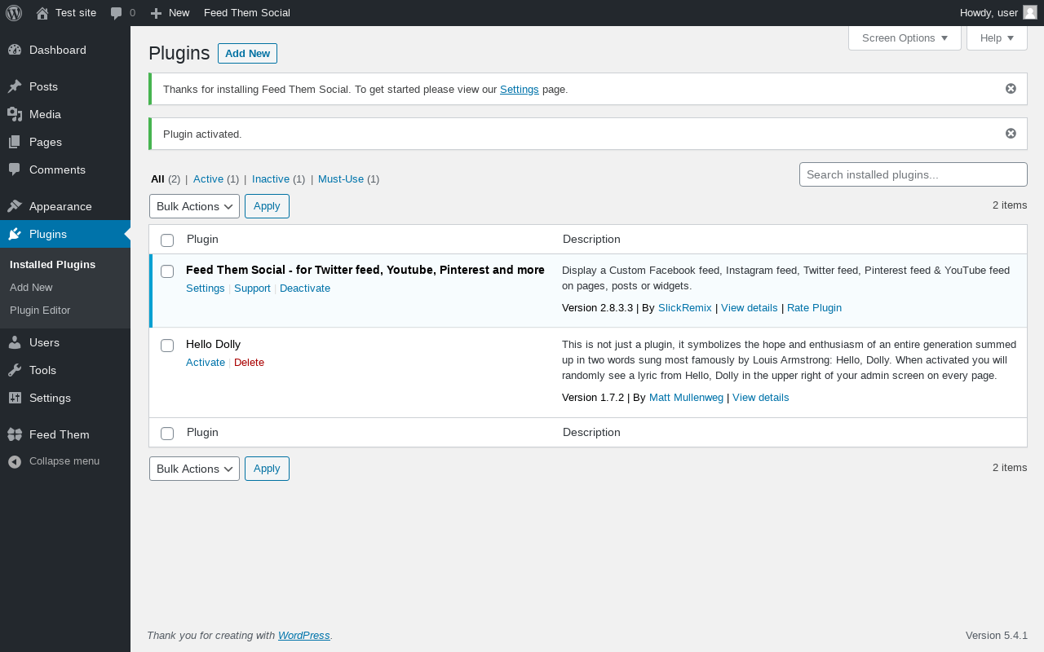This screenshot has width=1044, height=652.
Task: Open Matt Mullenweg author link
Action: coord(686,398)
